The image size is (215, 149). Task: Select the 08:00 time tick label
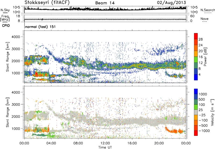pyautogui.click(x=78, y=143)
